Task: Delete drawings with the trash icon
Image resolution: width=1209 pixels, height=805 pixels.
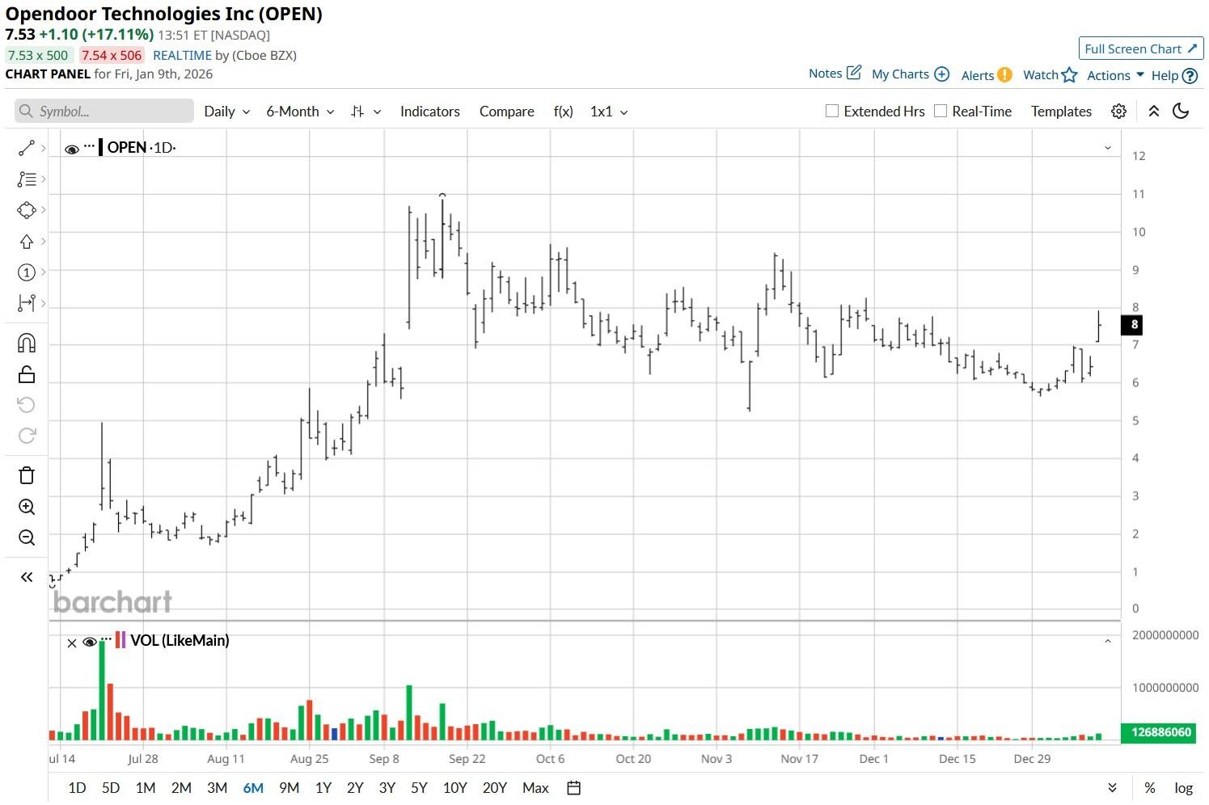Action: [26, 475]
